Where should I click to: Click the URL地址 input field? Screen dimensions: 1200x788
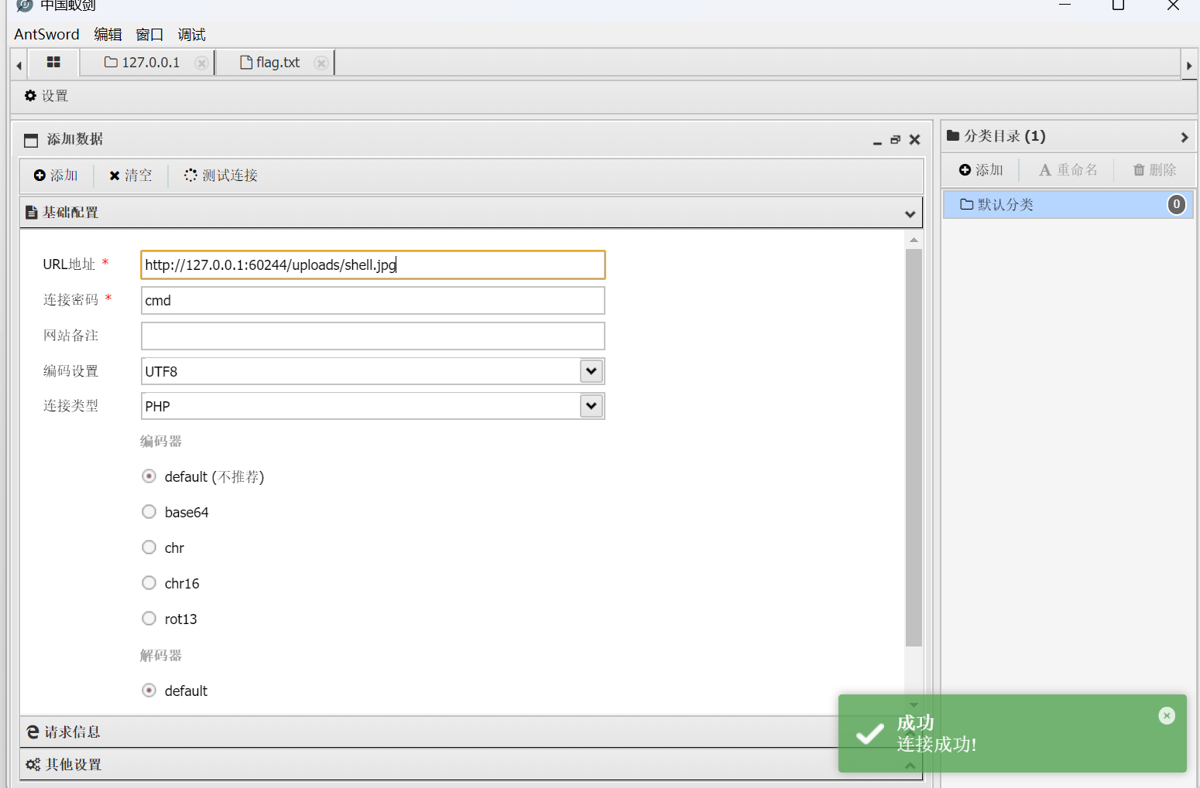[373, 264]
